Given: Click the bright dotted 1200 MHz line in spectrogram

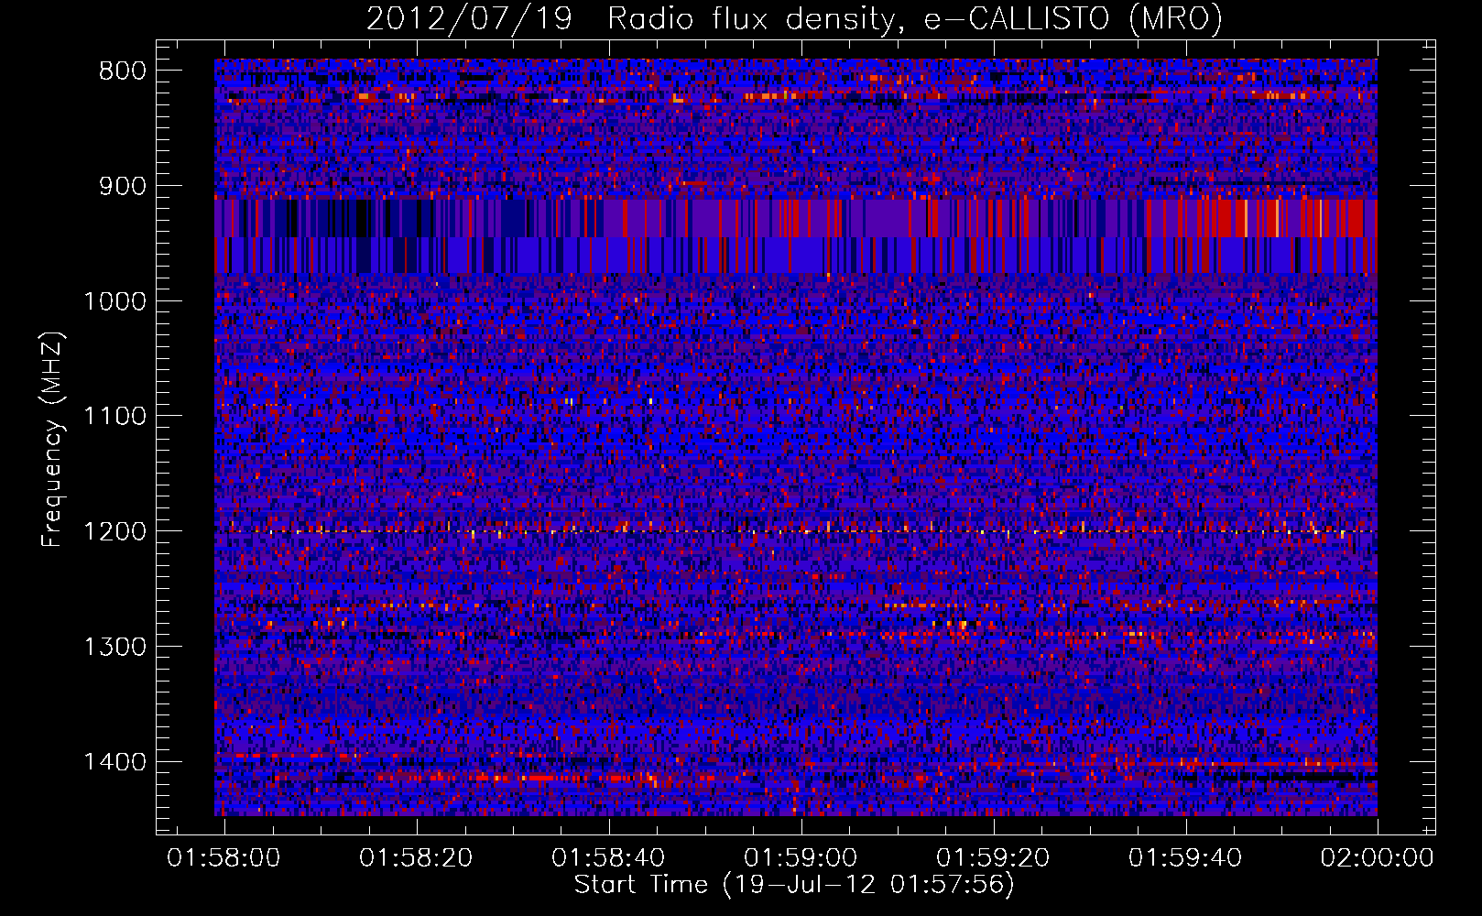Looking at the screenshot, I should tap(796, 531).
